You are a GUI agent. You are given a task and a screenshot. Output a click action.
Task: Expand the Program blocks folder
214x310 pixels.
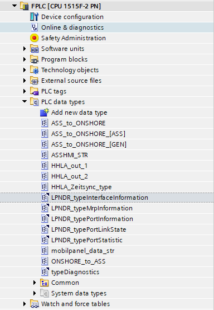click(25, 59)
